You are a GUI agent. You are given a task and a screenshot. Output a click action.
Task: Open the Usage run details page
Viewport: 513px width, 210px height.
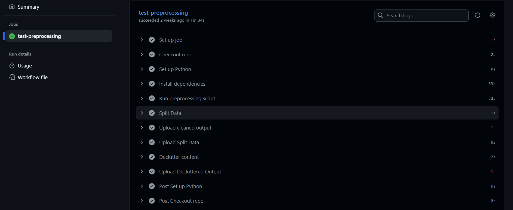[x=25, y=66]
